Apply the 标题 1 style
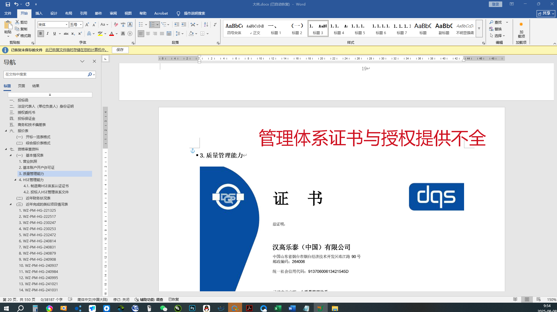The width and height of the screenshot is (557, 312). 276,29
